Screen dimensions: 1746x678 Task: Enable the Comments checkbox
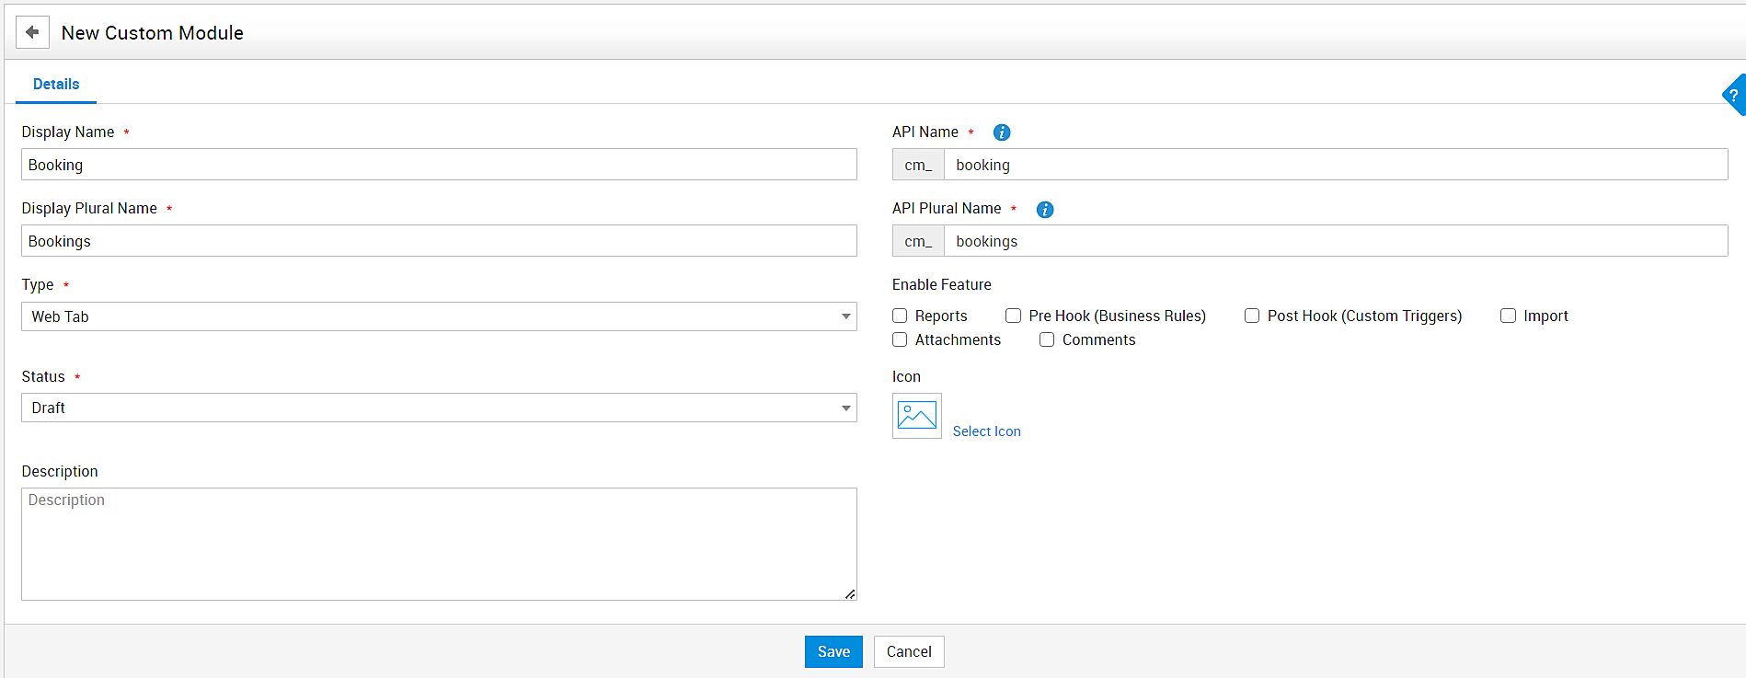(1047, 339)
